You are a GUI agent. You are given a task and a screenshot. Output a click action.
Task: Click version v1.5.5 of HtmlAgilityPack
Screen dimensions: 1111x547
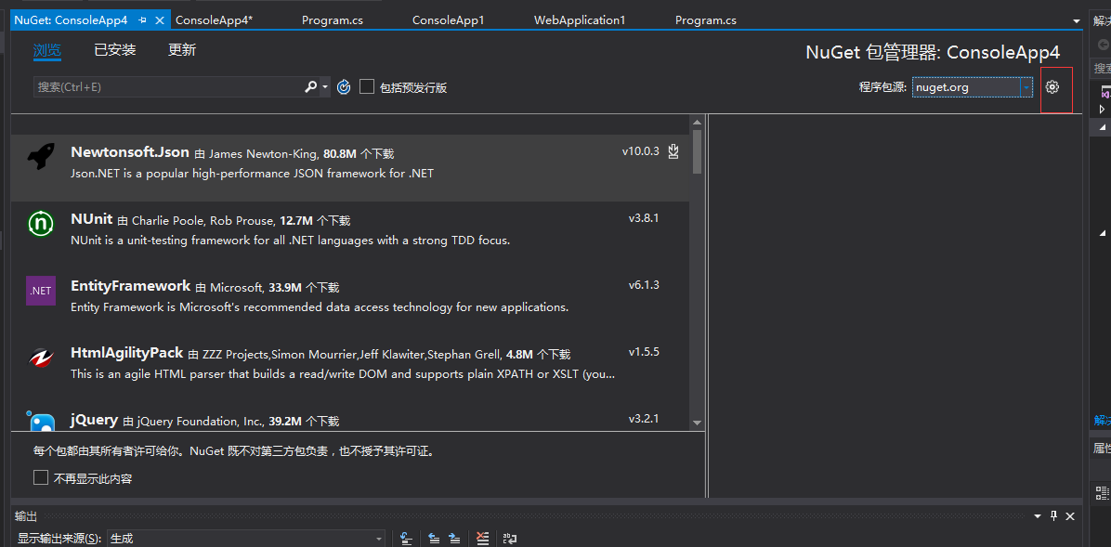[x=644, y=351]
